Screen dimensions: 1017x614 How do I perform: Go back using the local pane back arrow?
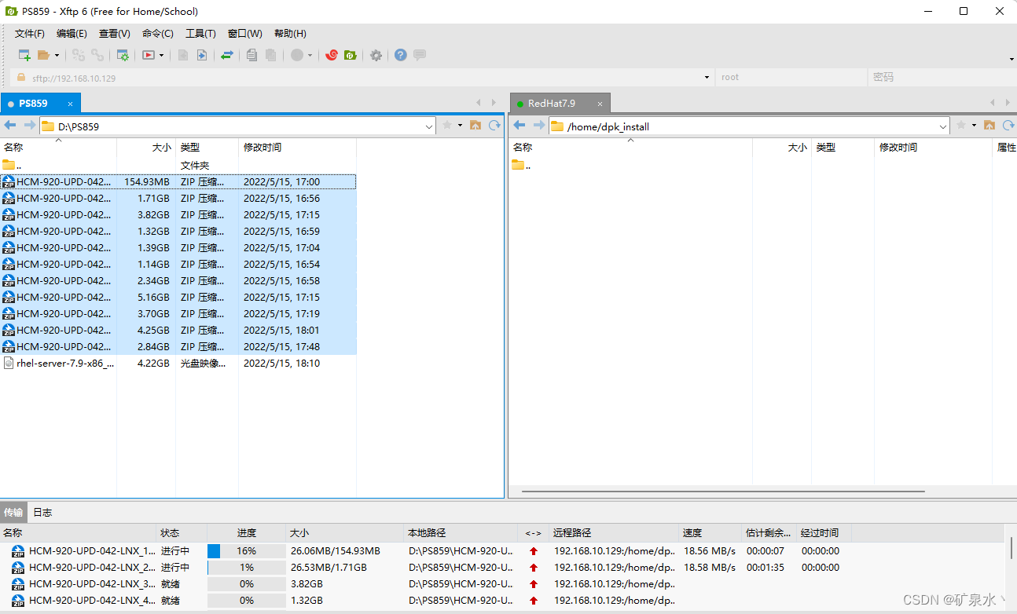(9, 125)
